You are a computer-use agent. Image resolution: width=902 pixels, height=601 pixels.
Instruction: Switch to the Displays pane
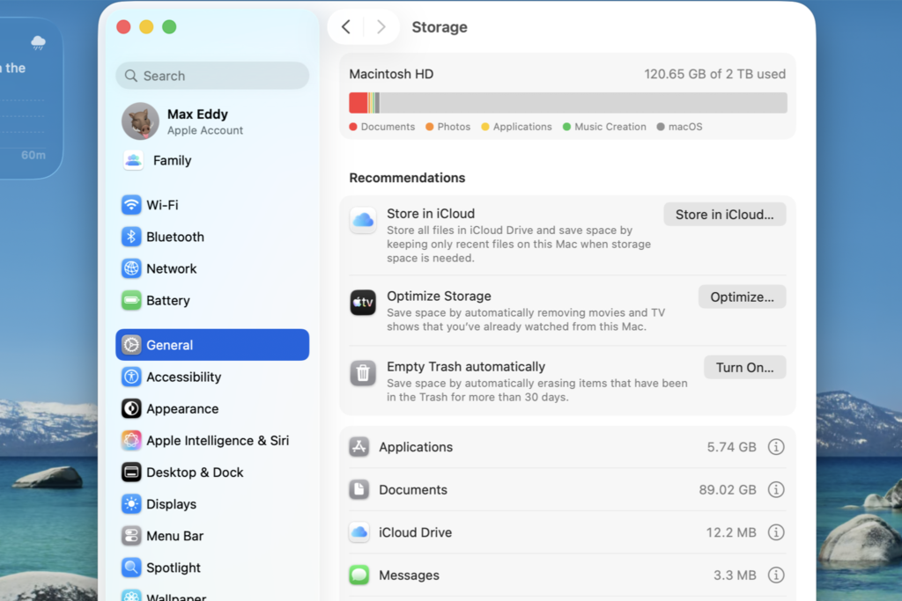tap(171, 504)
